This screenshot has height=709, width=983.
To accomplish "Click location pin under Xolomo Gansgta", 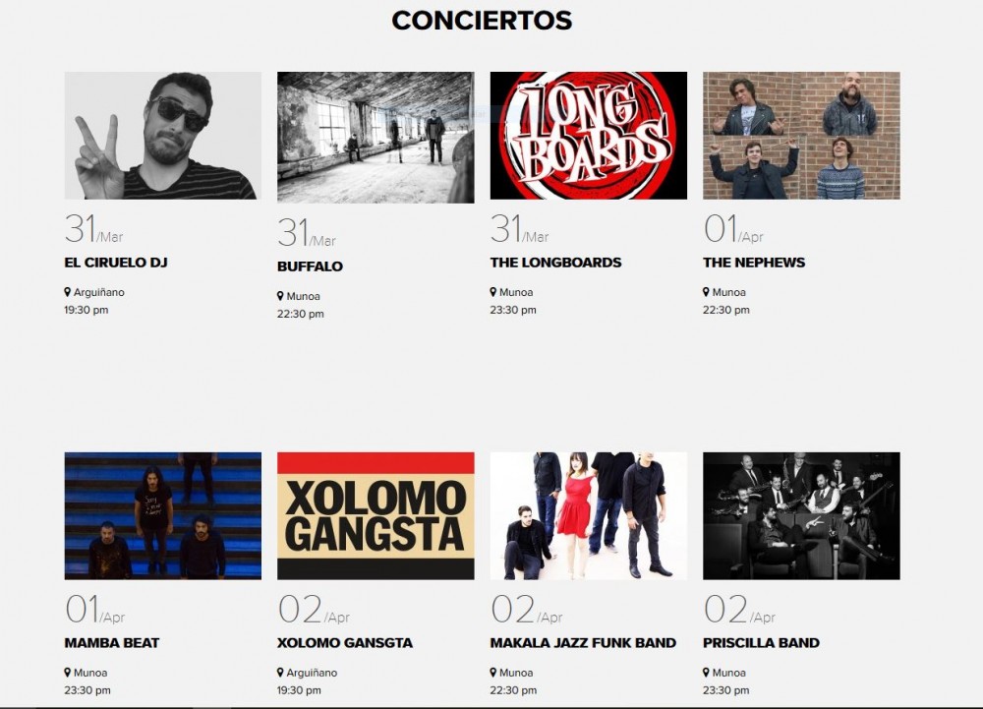I will (x=280, y=673).
